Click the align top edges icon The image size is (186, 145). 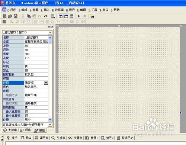(x=23, y=22)
